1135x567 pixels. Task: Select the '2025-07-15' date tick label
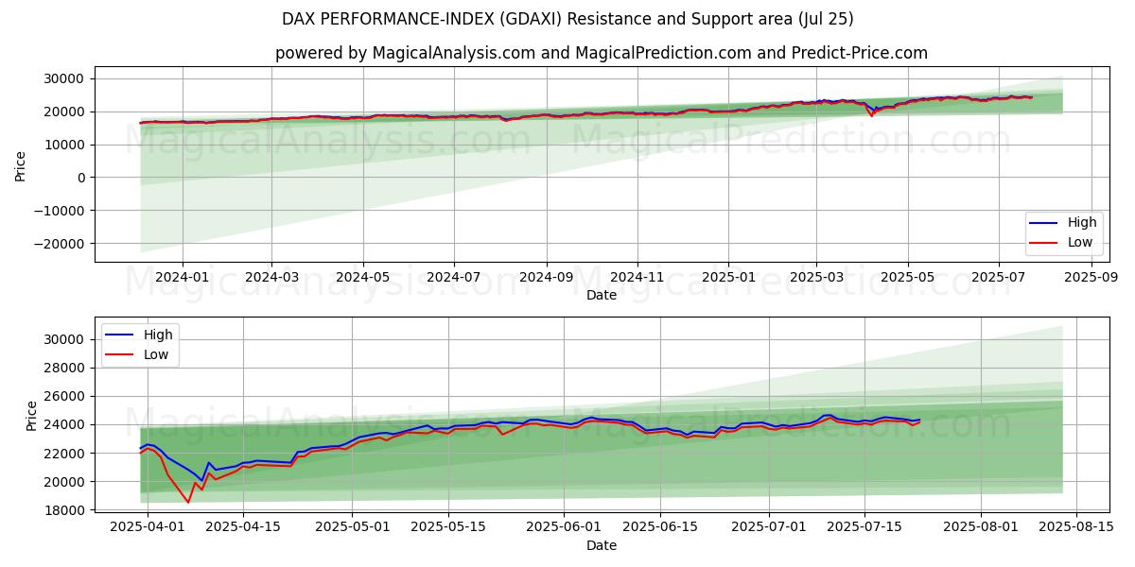[x=864, y=528]
